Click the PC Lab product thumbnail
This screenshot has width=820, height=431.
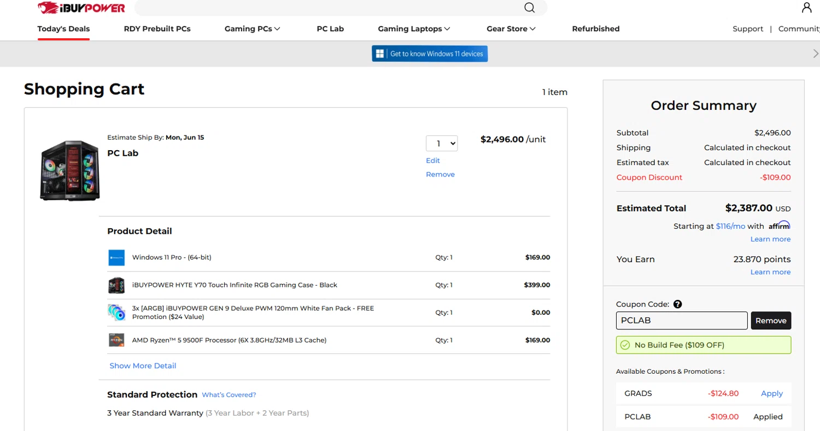coord(69,170)
